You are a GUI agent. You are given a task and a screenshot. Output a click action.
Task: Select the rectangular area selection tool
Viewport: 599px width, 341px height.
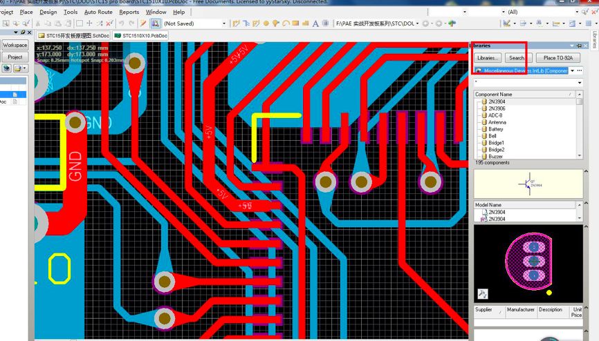[x=80, y=23]
